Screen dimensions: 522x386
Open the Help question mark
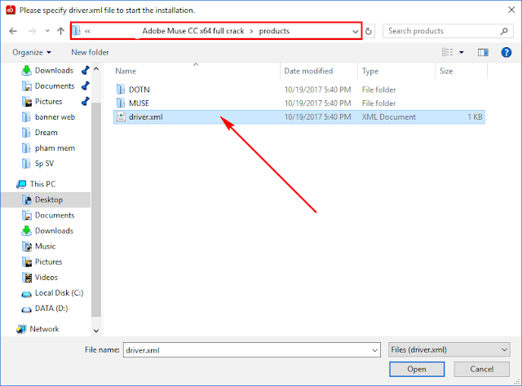(x=506, y=52)
